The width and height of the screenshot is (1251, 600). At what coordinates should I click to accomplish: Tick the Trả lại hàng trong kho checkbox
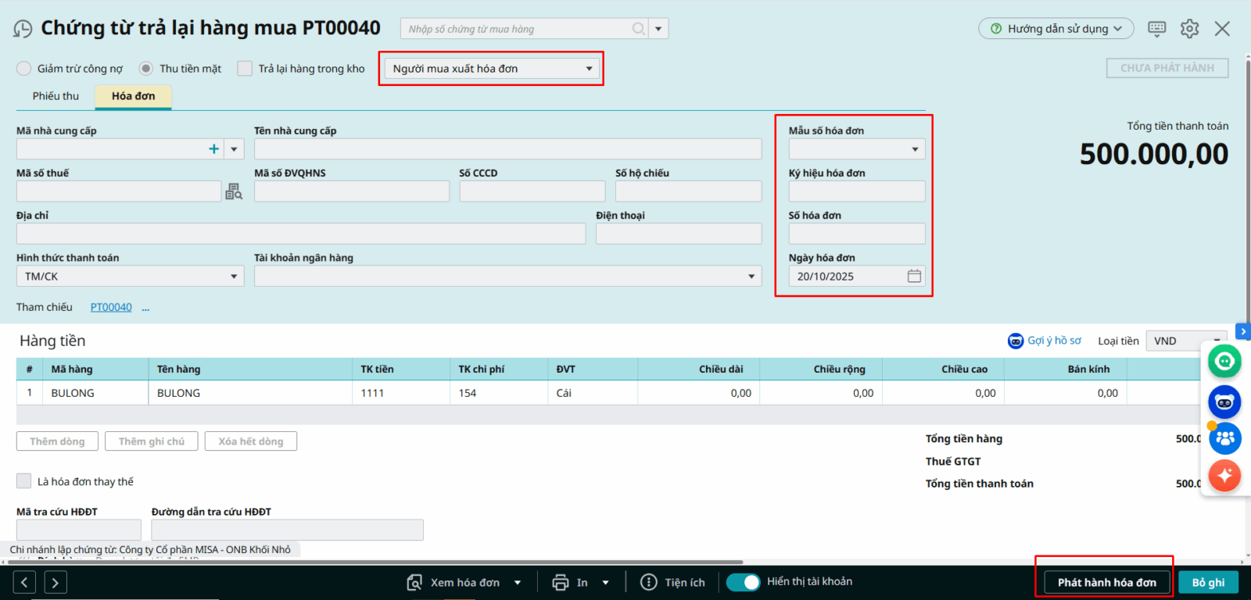pos(245,69)
